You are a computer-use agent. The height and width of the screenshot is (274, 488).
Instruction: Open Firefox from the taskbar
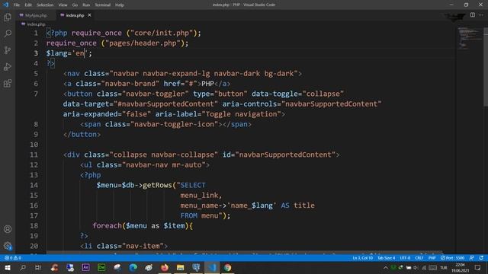(x=165, y=267)
